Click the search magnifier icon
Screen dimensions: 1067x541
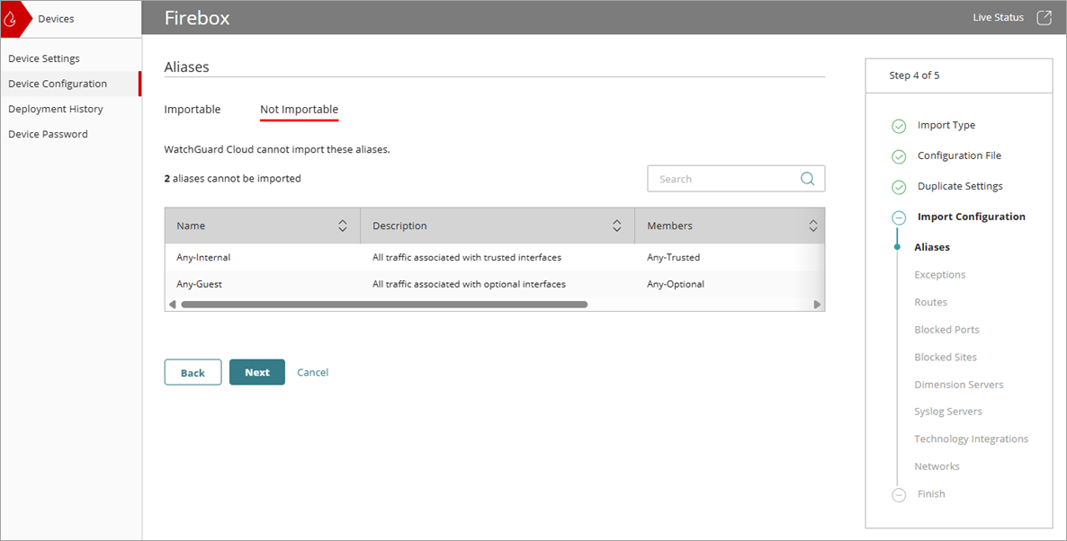click(x=807, y=179)
